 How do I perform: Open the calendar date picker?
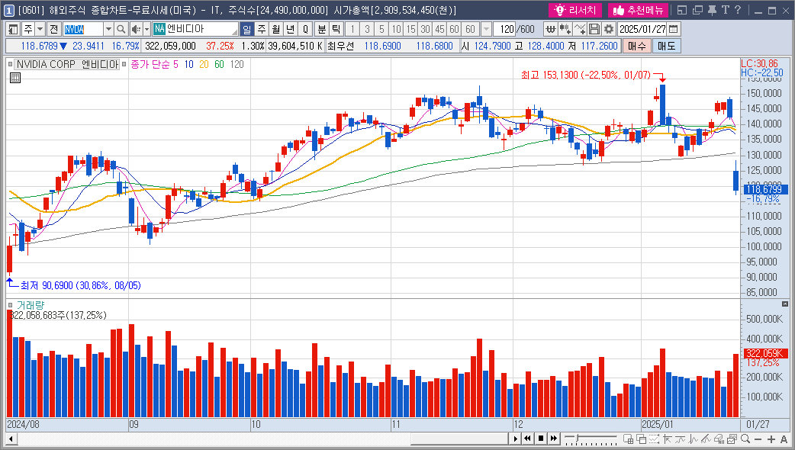[x=674, y=29]
